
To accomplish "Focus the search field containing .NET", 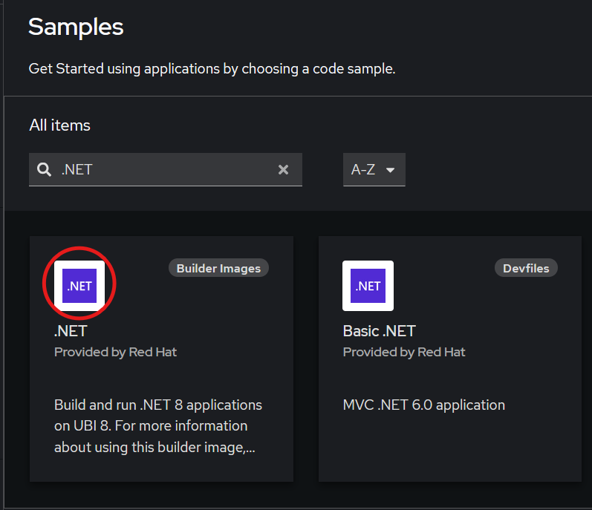I will click(163, 169).
